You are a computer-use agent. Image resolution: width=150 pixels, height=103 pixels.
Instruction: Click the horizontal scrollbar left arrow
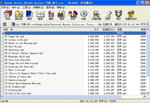pos(2,96)
